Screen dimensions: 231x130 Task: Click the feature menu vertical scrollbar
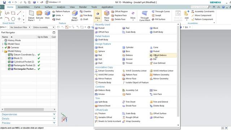pyautogui.click(x=178, y=71)
